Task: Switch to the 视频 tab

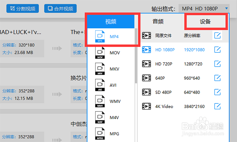Action: pos(111,21)
